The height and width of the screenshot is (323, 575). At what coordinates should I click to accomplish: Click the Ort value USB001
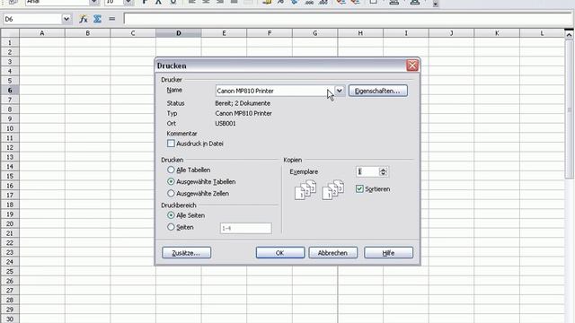point(226,124)
